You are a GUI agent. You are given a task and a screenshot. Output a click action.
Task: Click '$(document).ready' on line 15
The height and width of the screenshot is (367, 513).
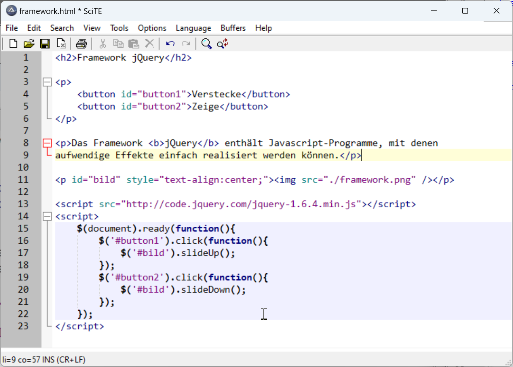click(x=124, y=229)
